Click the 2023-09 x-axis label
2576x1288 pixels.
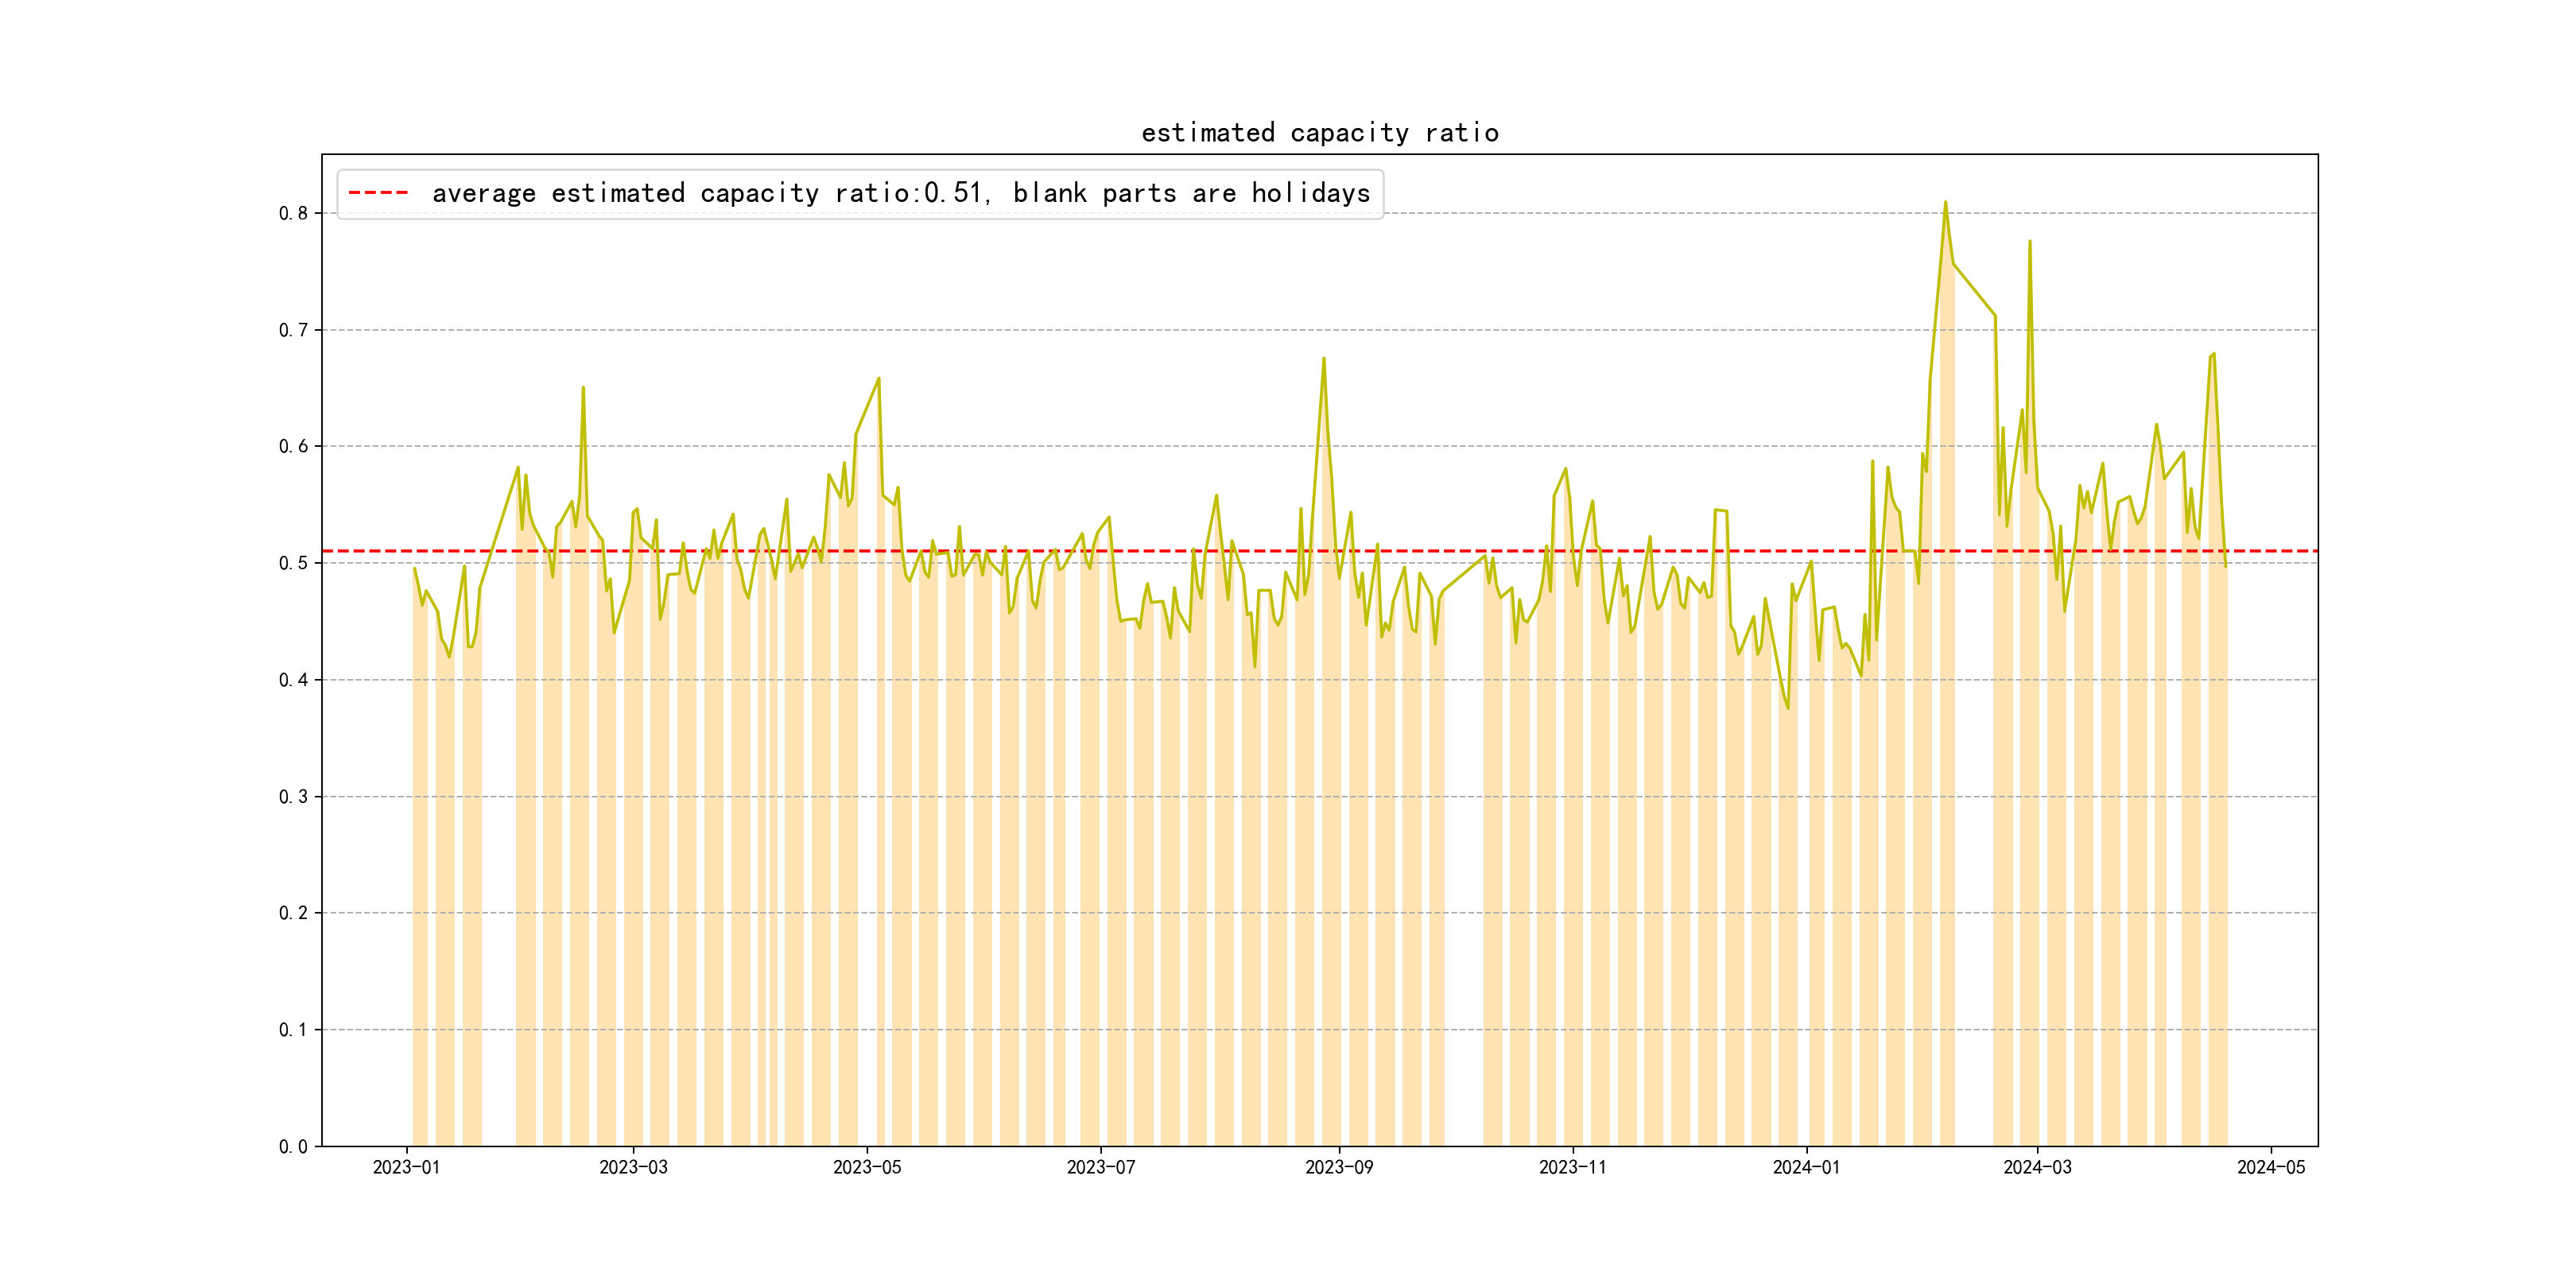(1339, 1167)
